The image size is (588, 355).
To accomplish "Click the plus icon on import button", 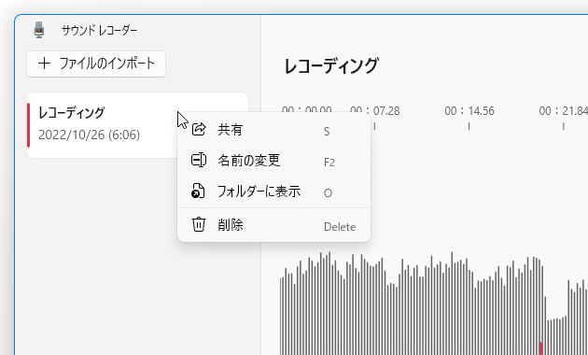I will 44,64.
